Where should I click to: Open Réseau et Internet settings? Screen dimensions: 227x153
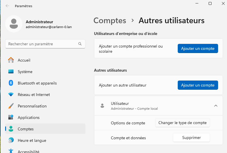[45, 94]
